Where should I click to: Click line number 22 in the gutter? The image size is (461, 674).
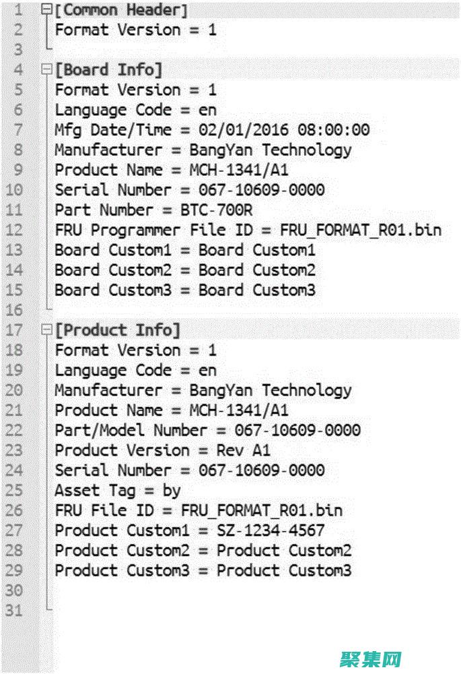click(14, 430)
